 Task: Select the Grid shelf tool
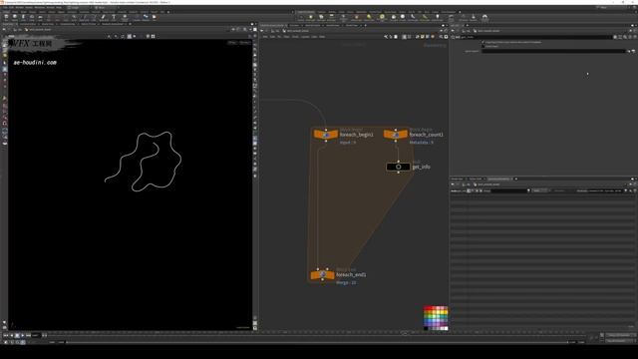40,17
